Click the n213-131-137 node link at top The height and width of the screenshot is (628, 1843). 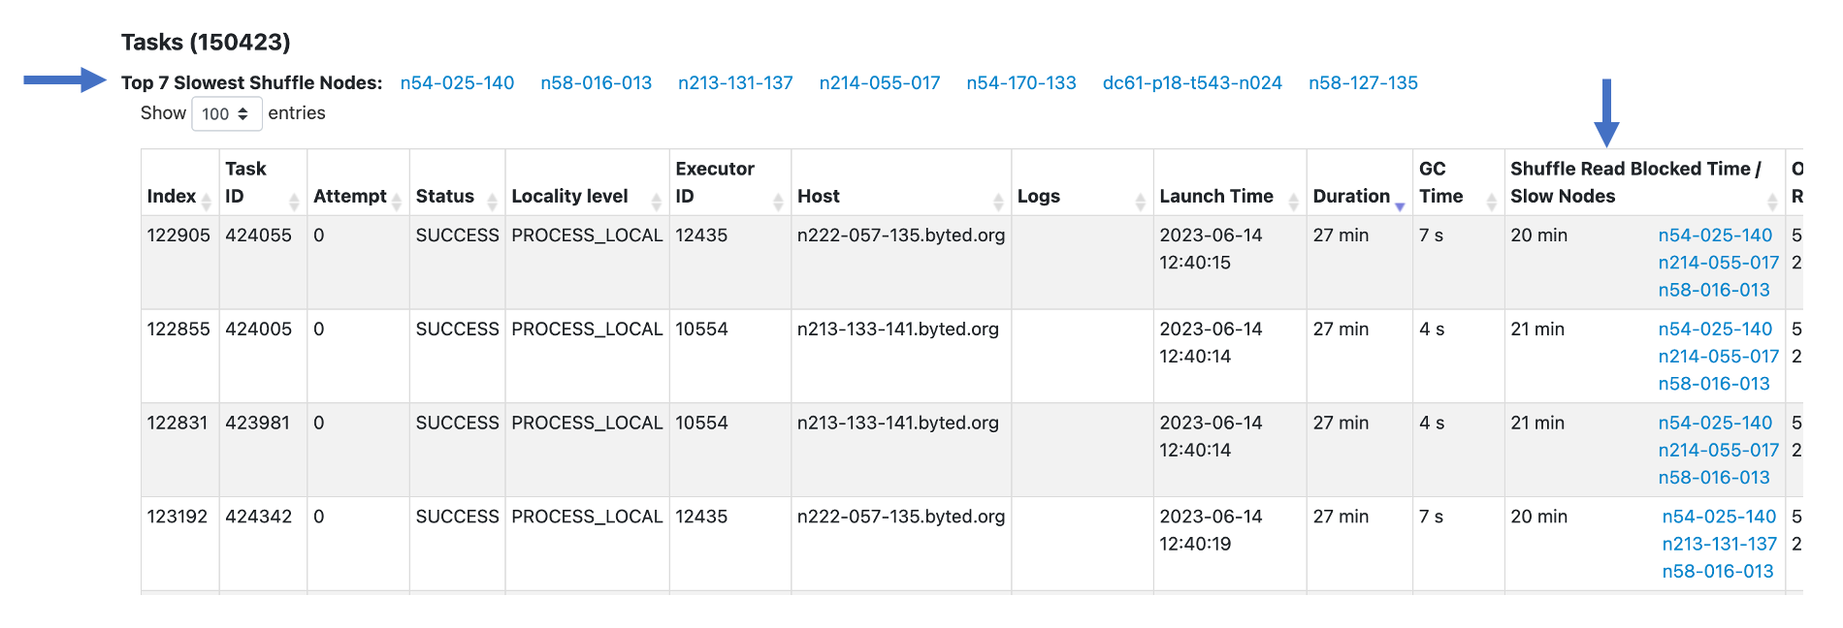735,83
